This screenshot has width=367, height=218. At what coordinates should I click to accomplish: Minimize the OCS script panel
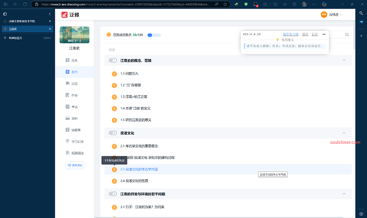coord(324,34)
